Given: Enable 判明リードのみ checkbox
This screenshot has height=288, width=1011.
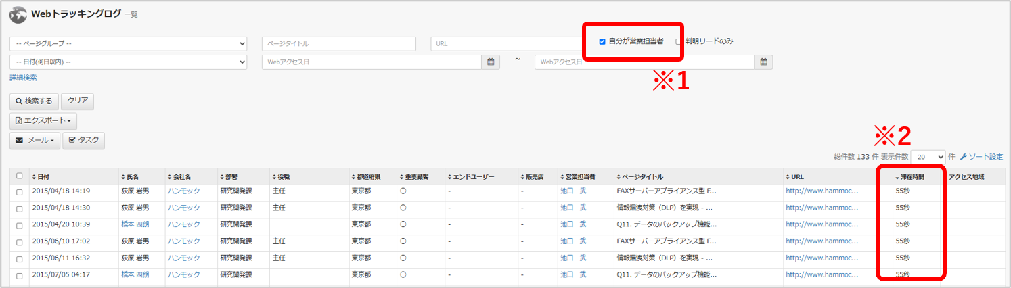Looking at the screenshot, I should point(679,41).
